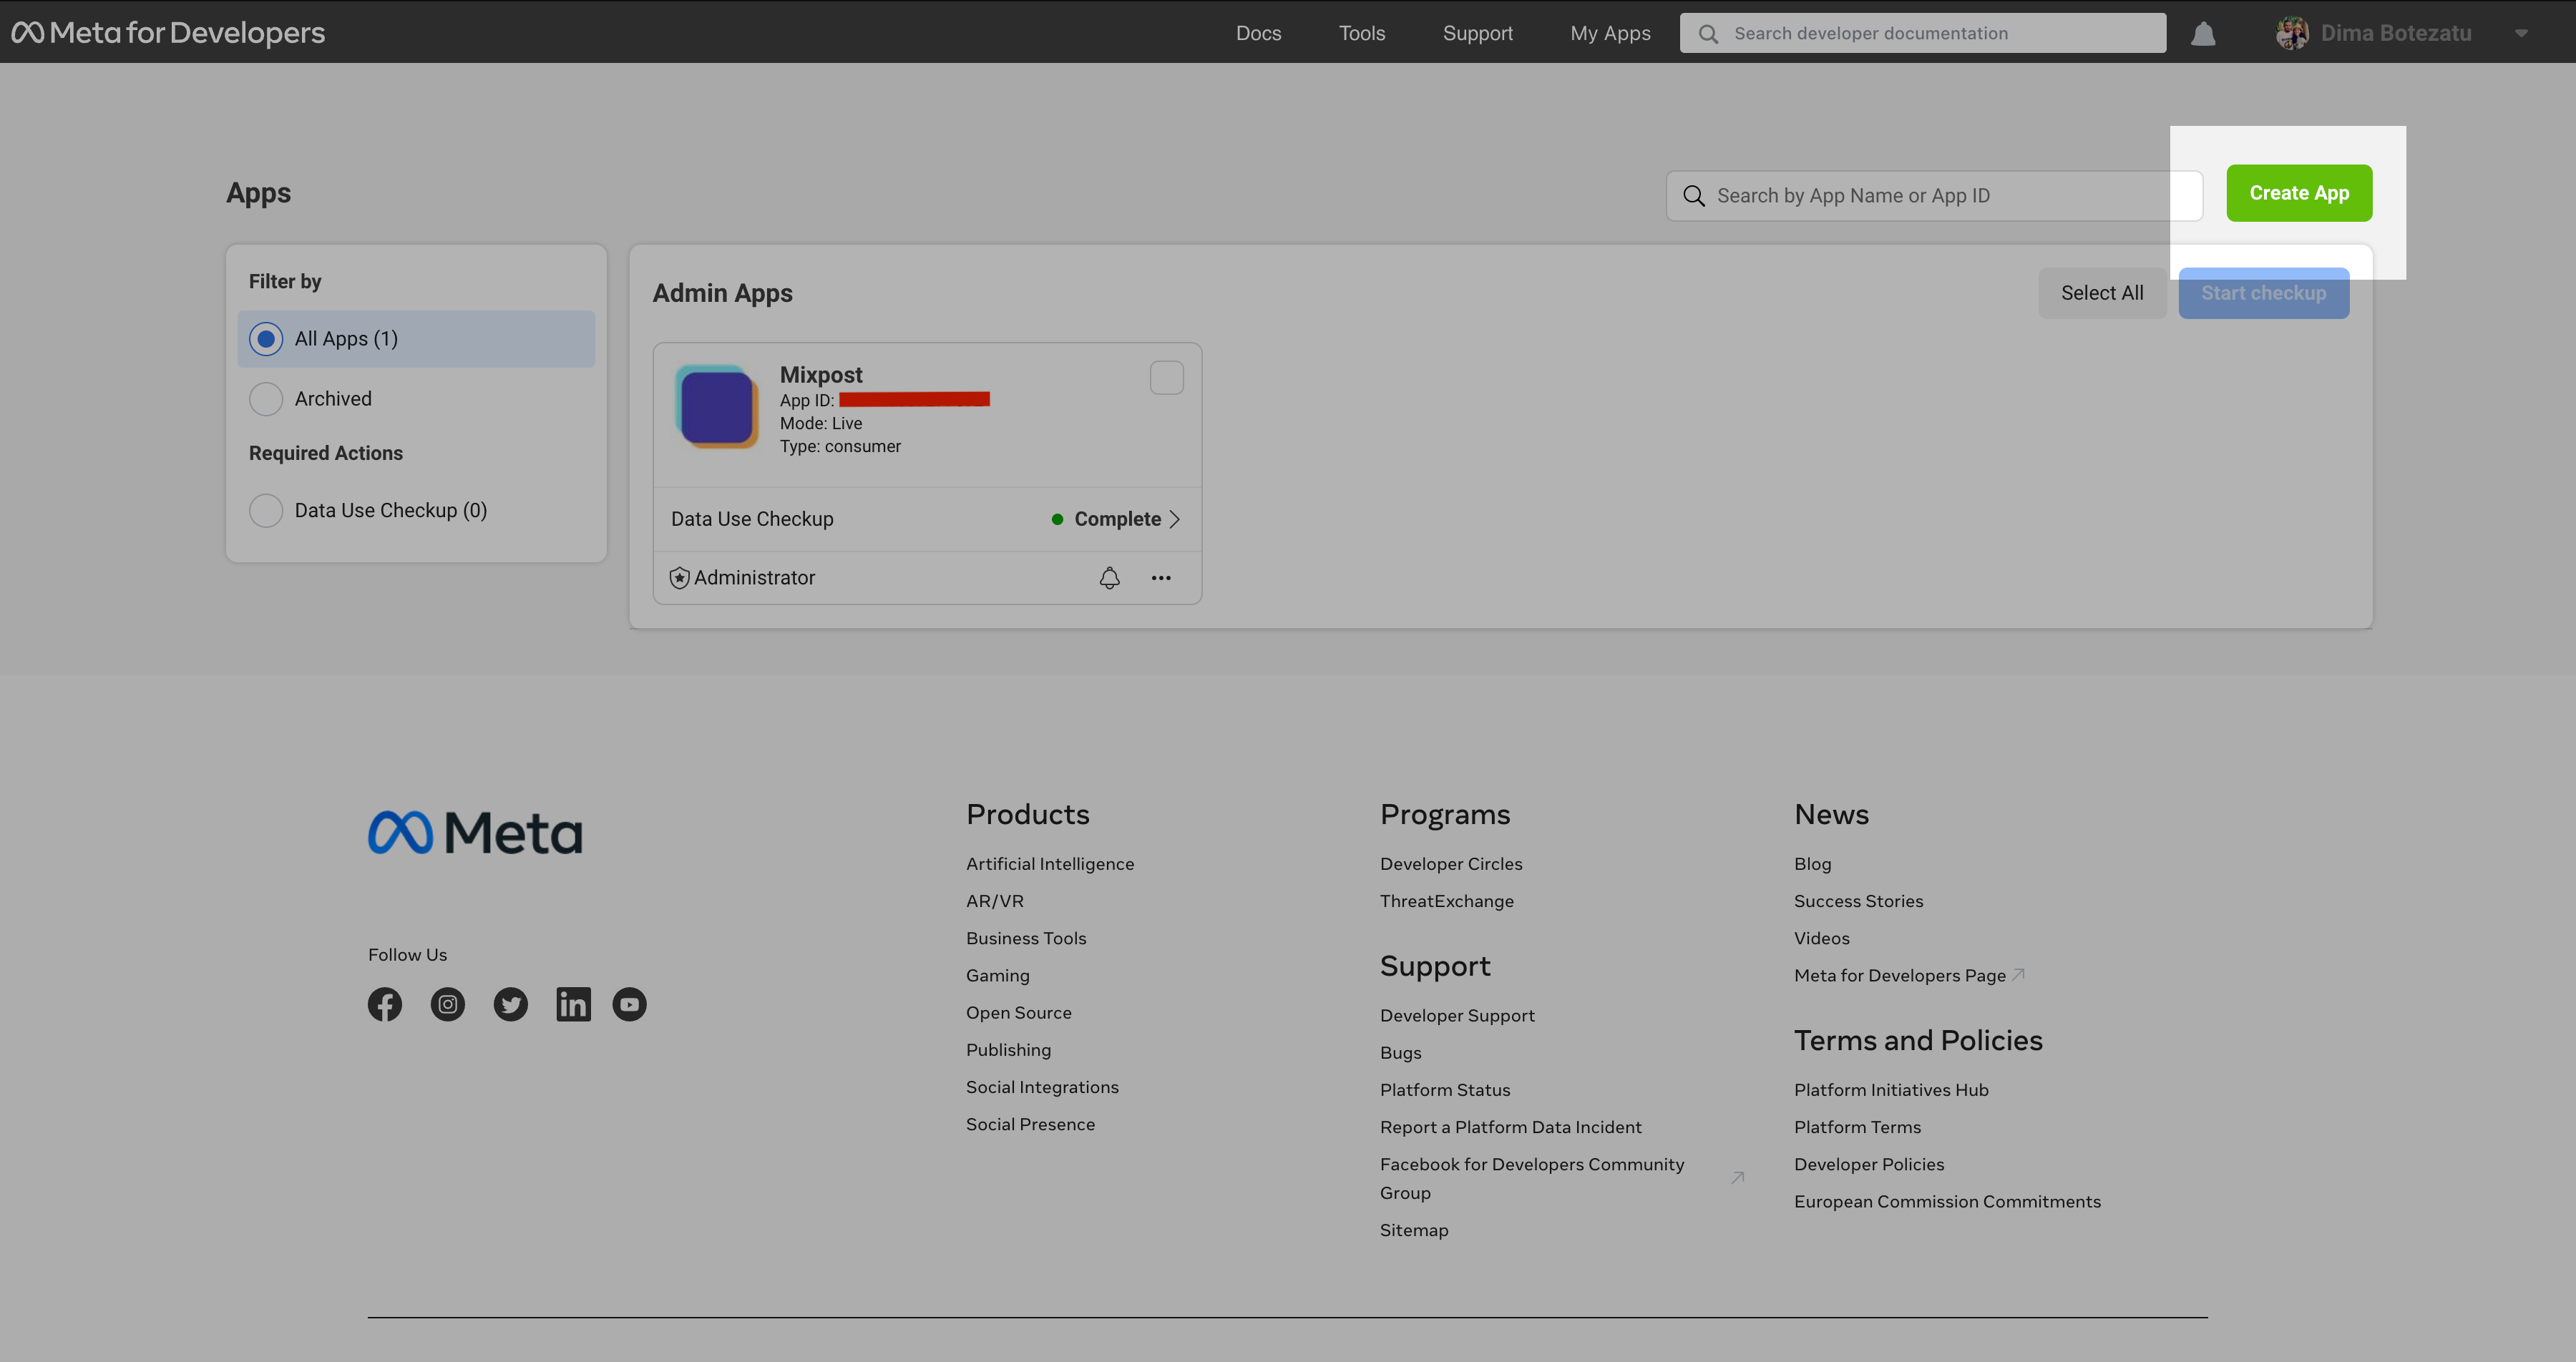Select the Archived radio button
2576x1362 pixels.
coord(265,398)
